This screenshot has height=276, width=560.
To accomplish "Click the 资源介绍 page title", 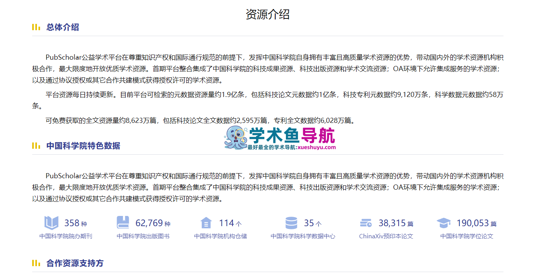I will [267, 15].
